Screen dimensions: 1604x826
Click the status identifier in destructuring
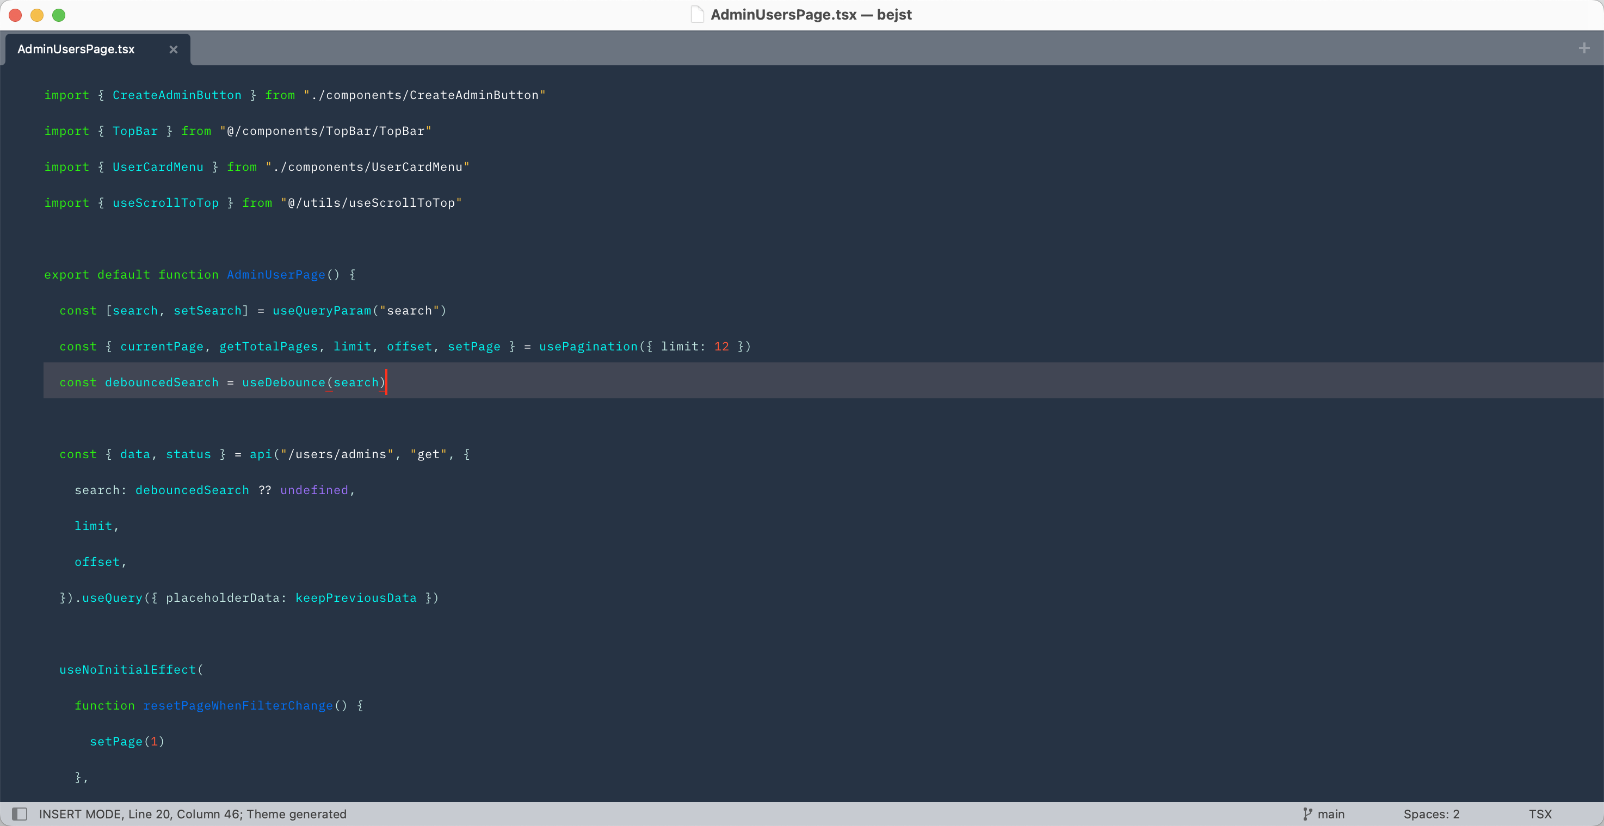(189, 454)
